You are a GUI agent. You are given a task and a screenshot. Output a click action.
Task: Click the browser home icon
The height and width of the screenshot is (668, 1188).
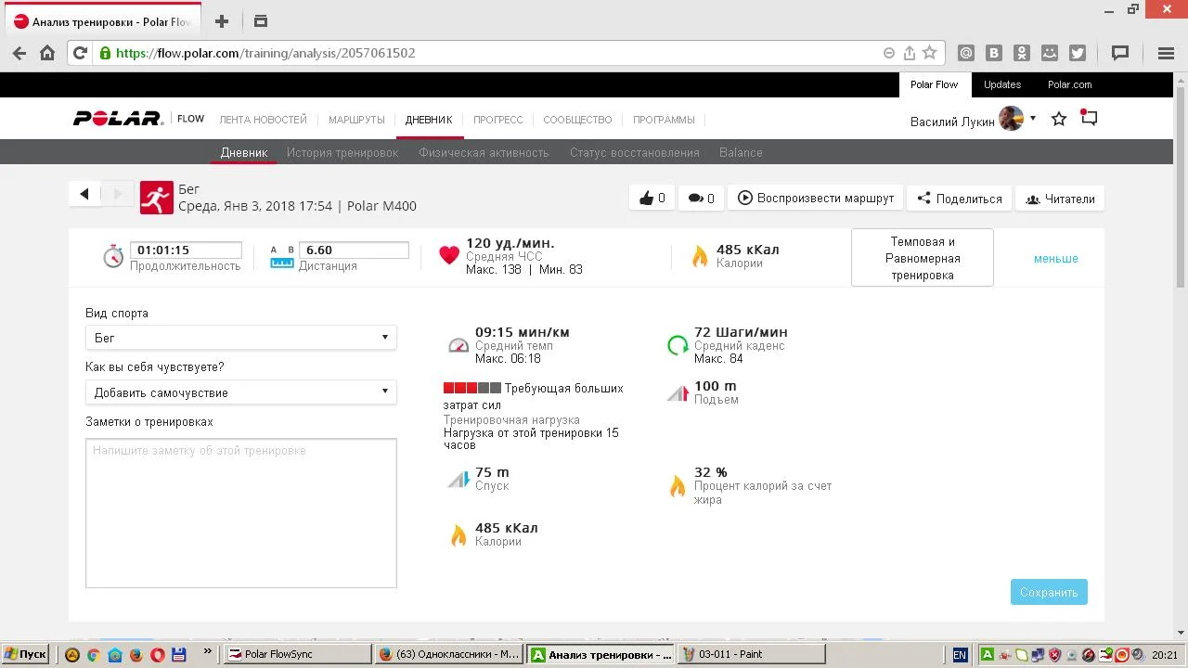tap(47, 53)
